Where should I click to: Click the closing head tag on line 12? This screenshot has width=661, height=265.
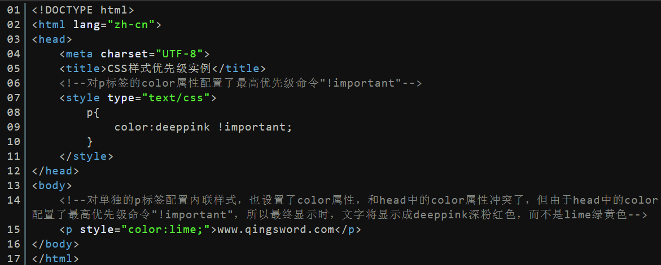click(56, 171)
